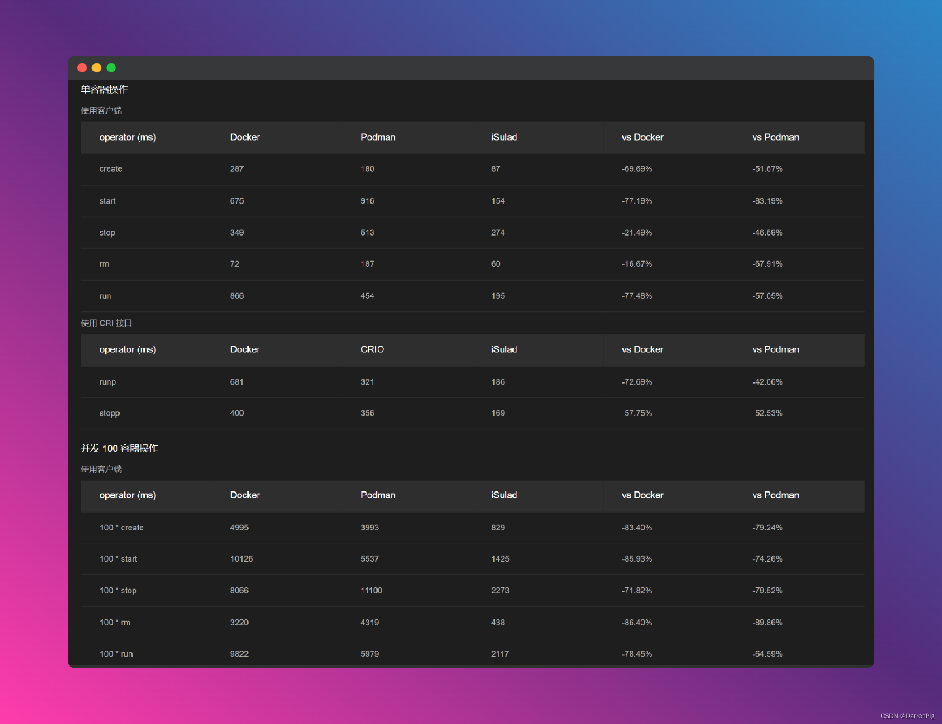Click the Docker value 675
This screenshot has height=724, width=942.
pyautogui.click(x=237, y=201)
